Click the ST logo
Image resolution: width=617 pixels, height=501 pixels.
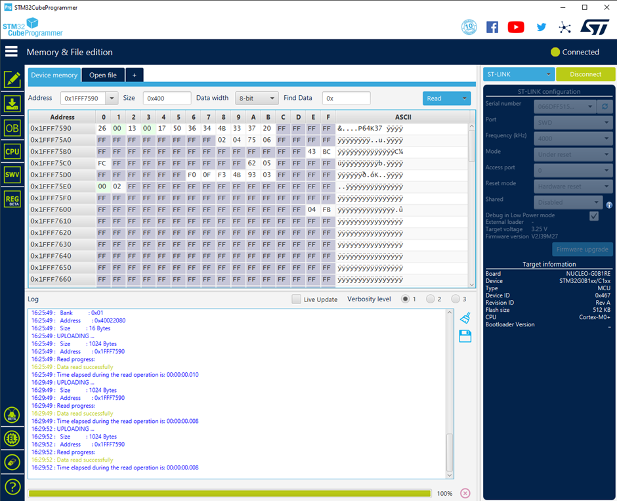[595, 27]
